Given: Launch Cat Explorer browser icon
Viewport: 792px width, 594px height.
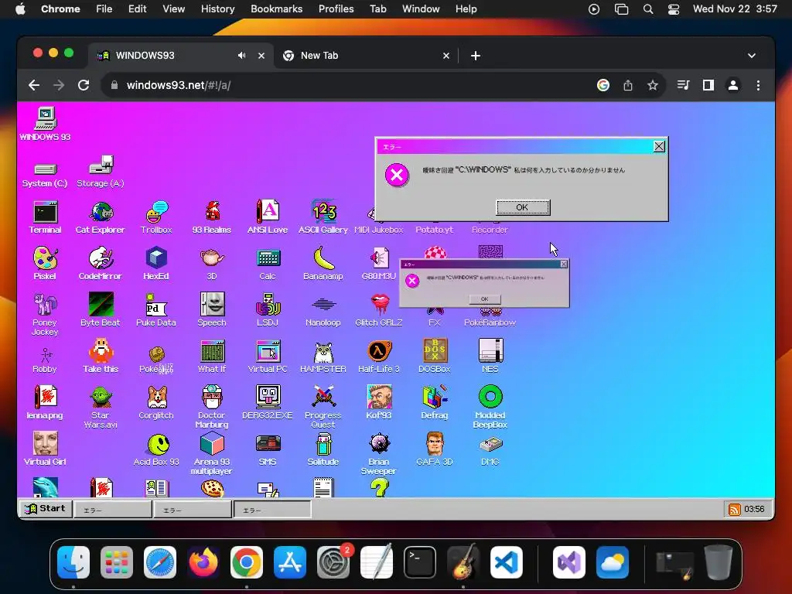Looking at the screenshot, I should [x=100, y=217].
